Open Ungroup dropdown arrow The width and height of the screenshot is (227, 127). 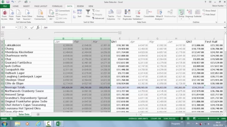click(x=189, y=19)
